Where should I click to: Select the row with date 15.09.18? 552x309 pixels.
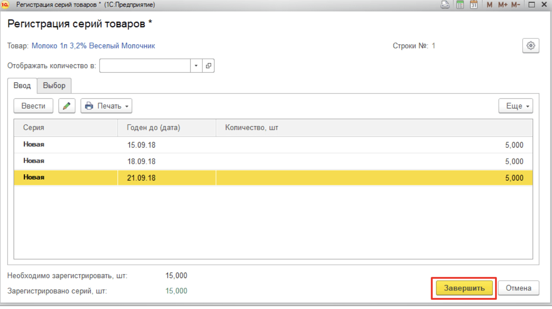(x=141, y=145)
